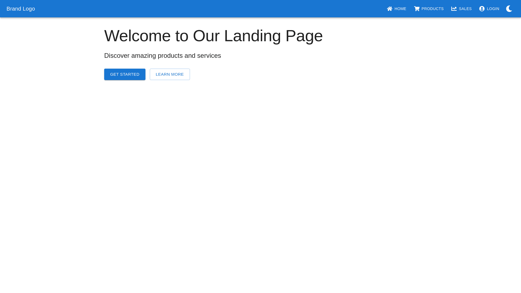This screenshot has height=293, width=521.
Task: Click the word 'products' in the subtitle
Action: pyautogui.click(x=170, y=56)
